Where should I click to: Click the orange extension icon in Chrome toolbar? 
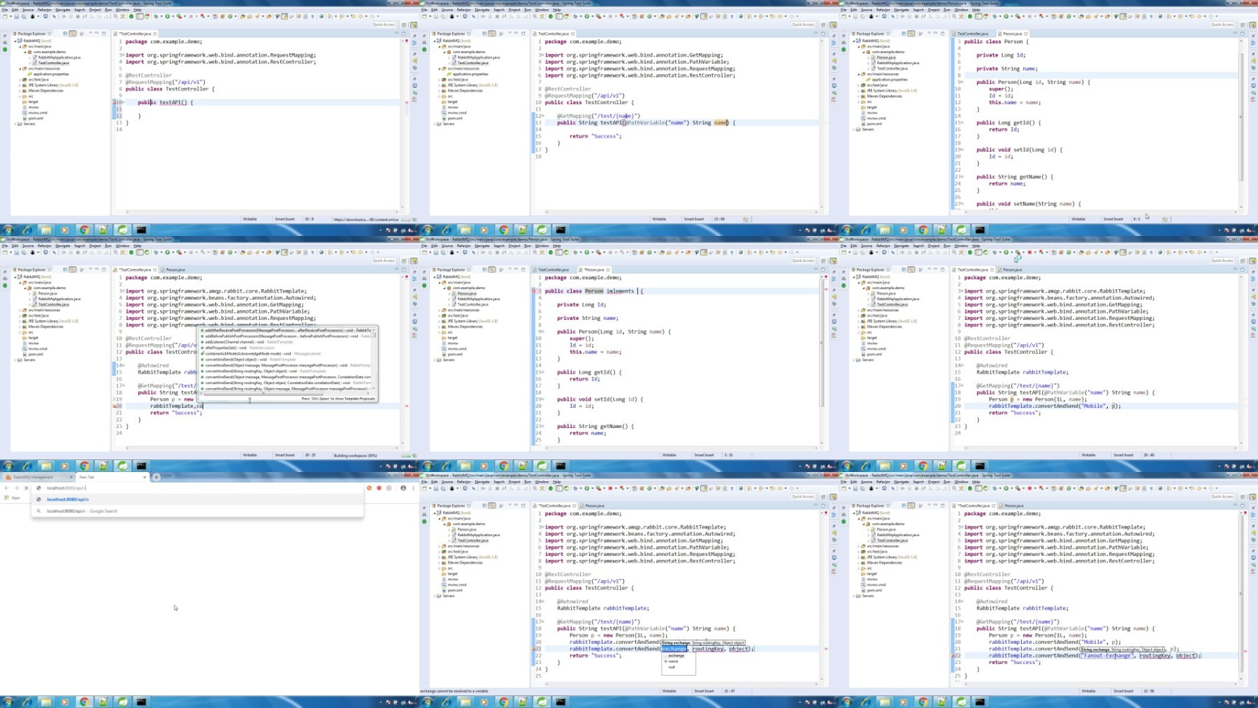(x=369, y=488)
